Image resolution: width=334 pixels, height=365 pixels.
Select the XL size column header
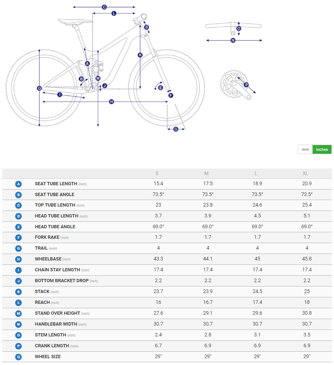(x=305, y=173)
